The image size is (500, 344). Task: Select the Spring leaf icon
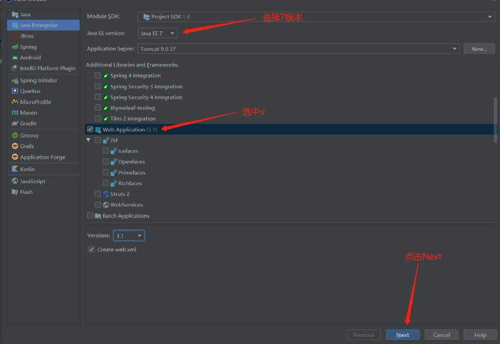coord(15,47)
